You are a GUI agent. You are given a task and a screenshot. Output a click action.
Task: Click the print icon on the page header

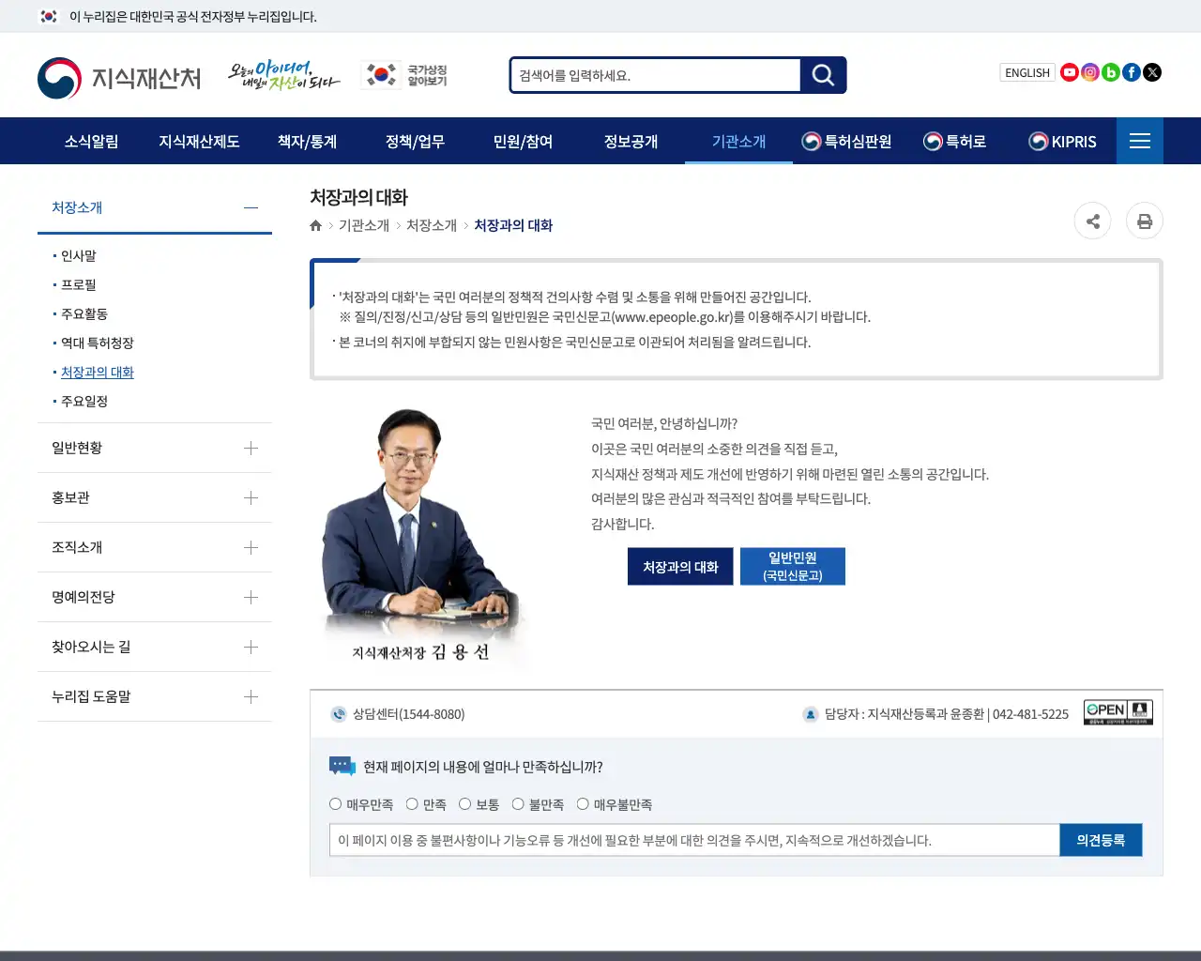1145,221
